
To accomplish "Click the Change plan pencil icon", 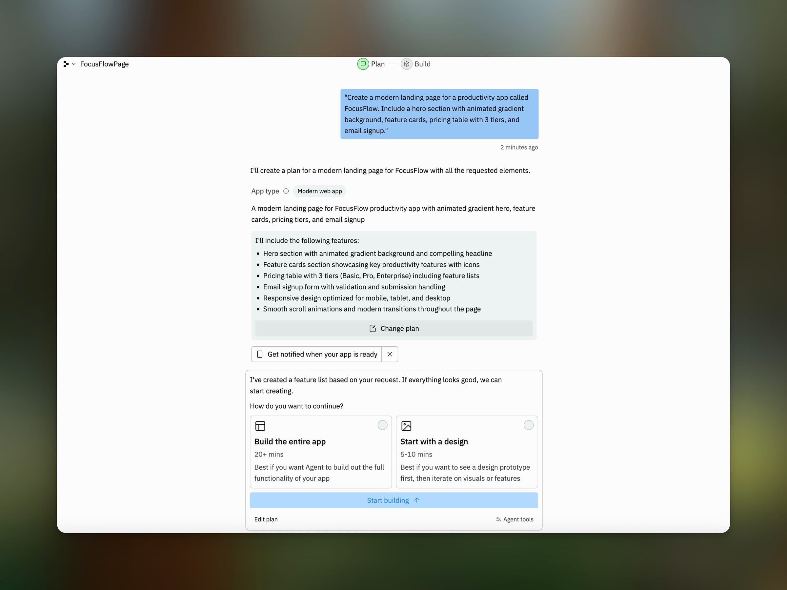I will tap(373, 328).
